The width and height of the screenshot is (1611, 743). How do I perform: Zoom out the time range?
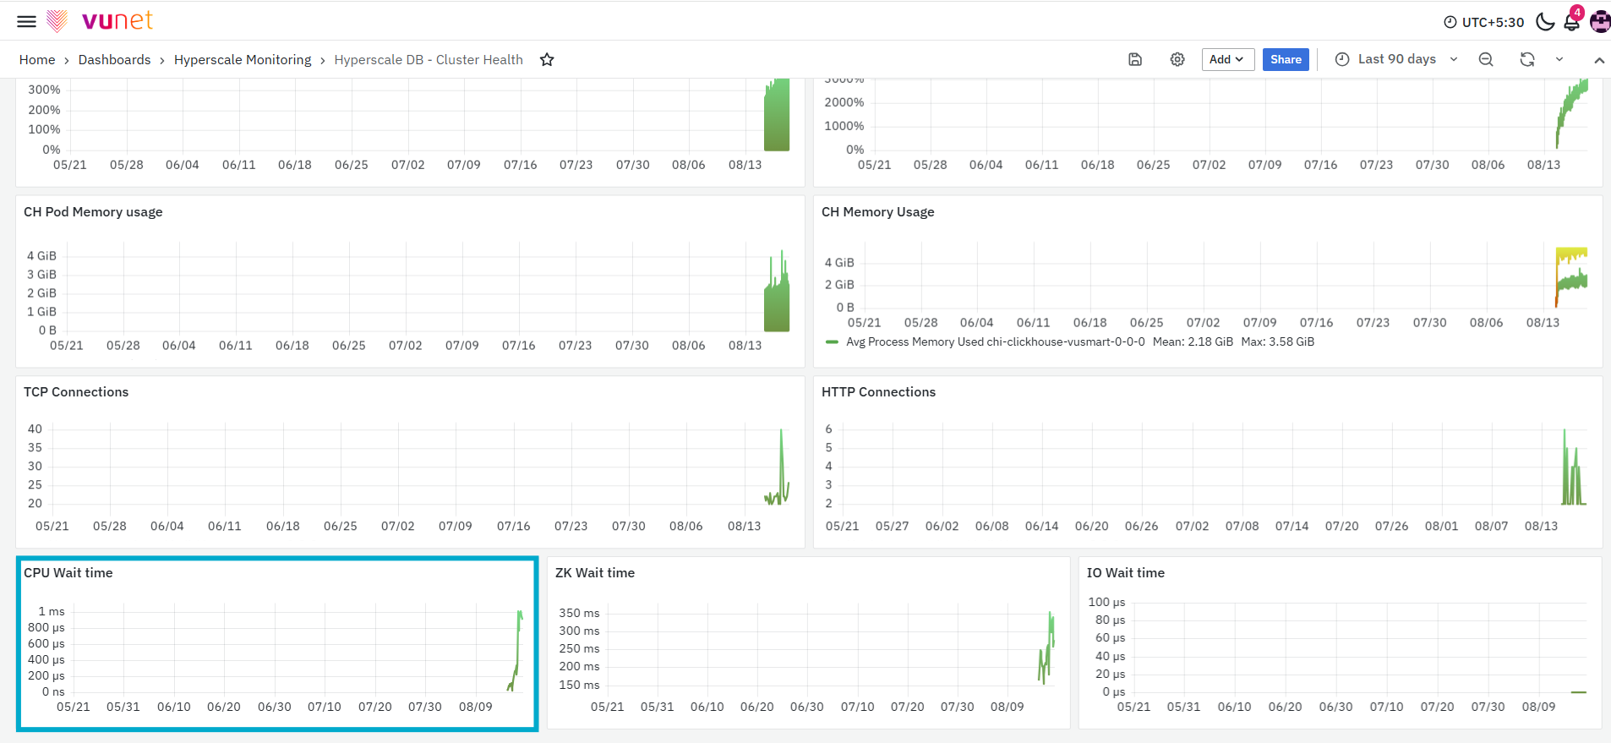click(1486, 59)
